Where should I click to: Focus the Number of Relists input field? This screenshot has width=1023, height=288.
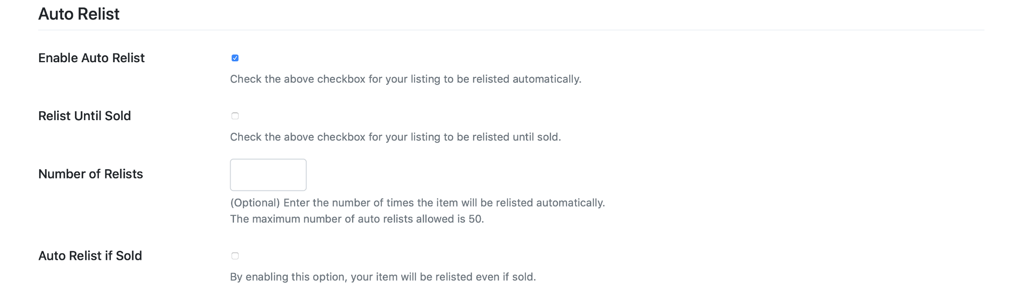pos(268,175)
